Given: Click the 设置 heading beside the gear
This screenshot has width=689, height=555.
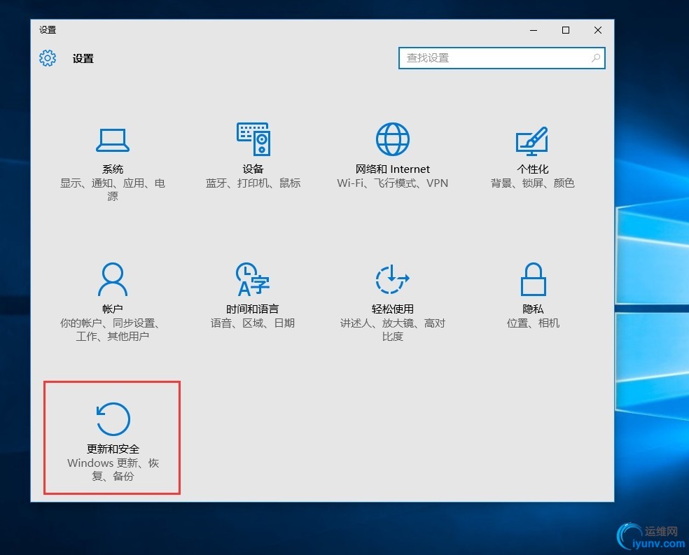Looking at the screenshot, I should click(x=83, y=58).
